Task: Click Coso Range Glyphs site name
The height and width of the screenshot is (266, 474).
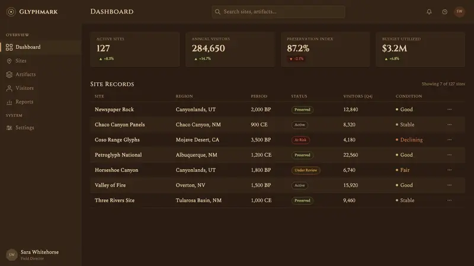Action: tap(117, 140)
